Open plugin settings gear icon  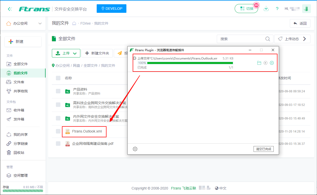[135, 149]
